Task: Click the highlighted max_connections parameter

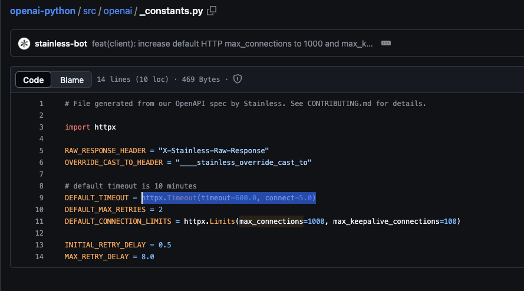Action: (271, 221)
